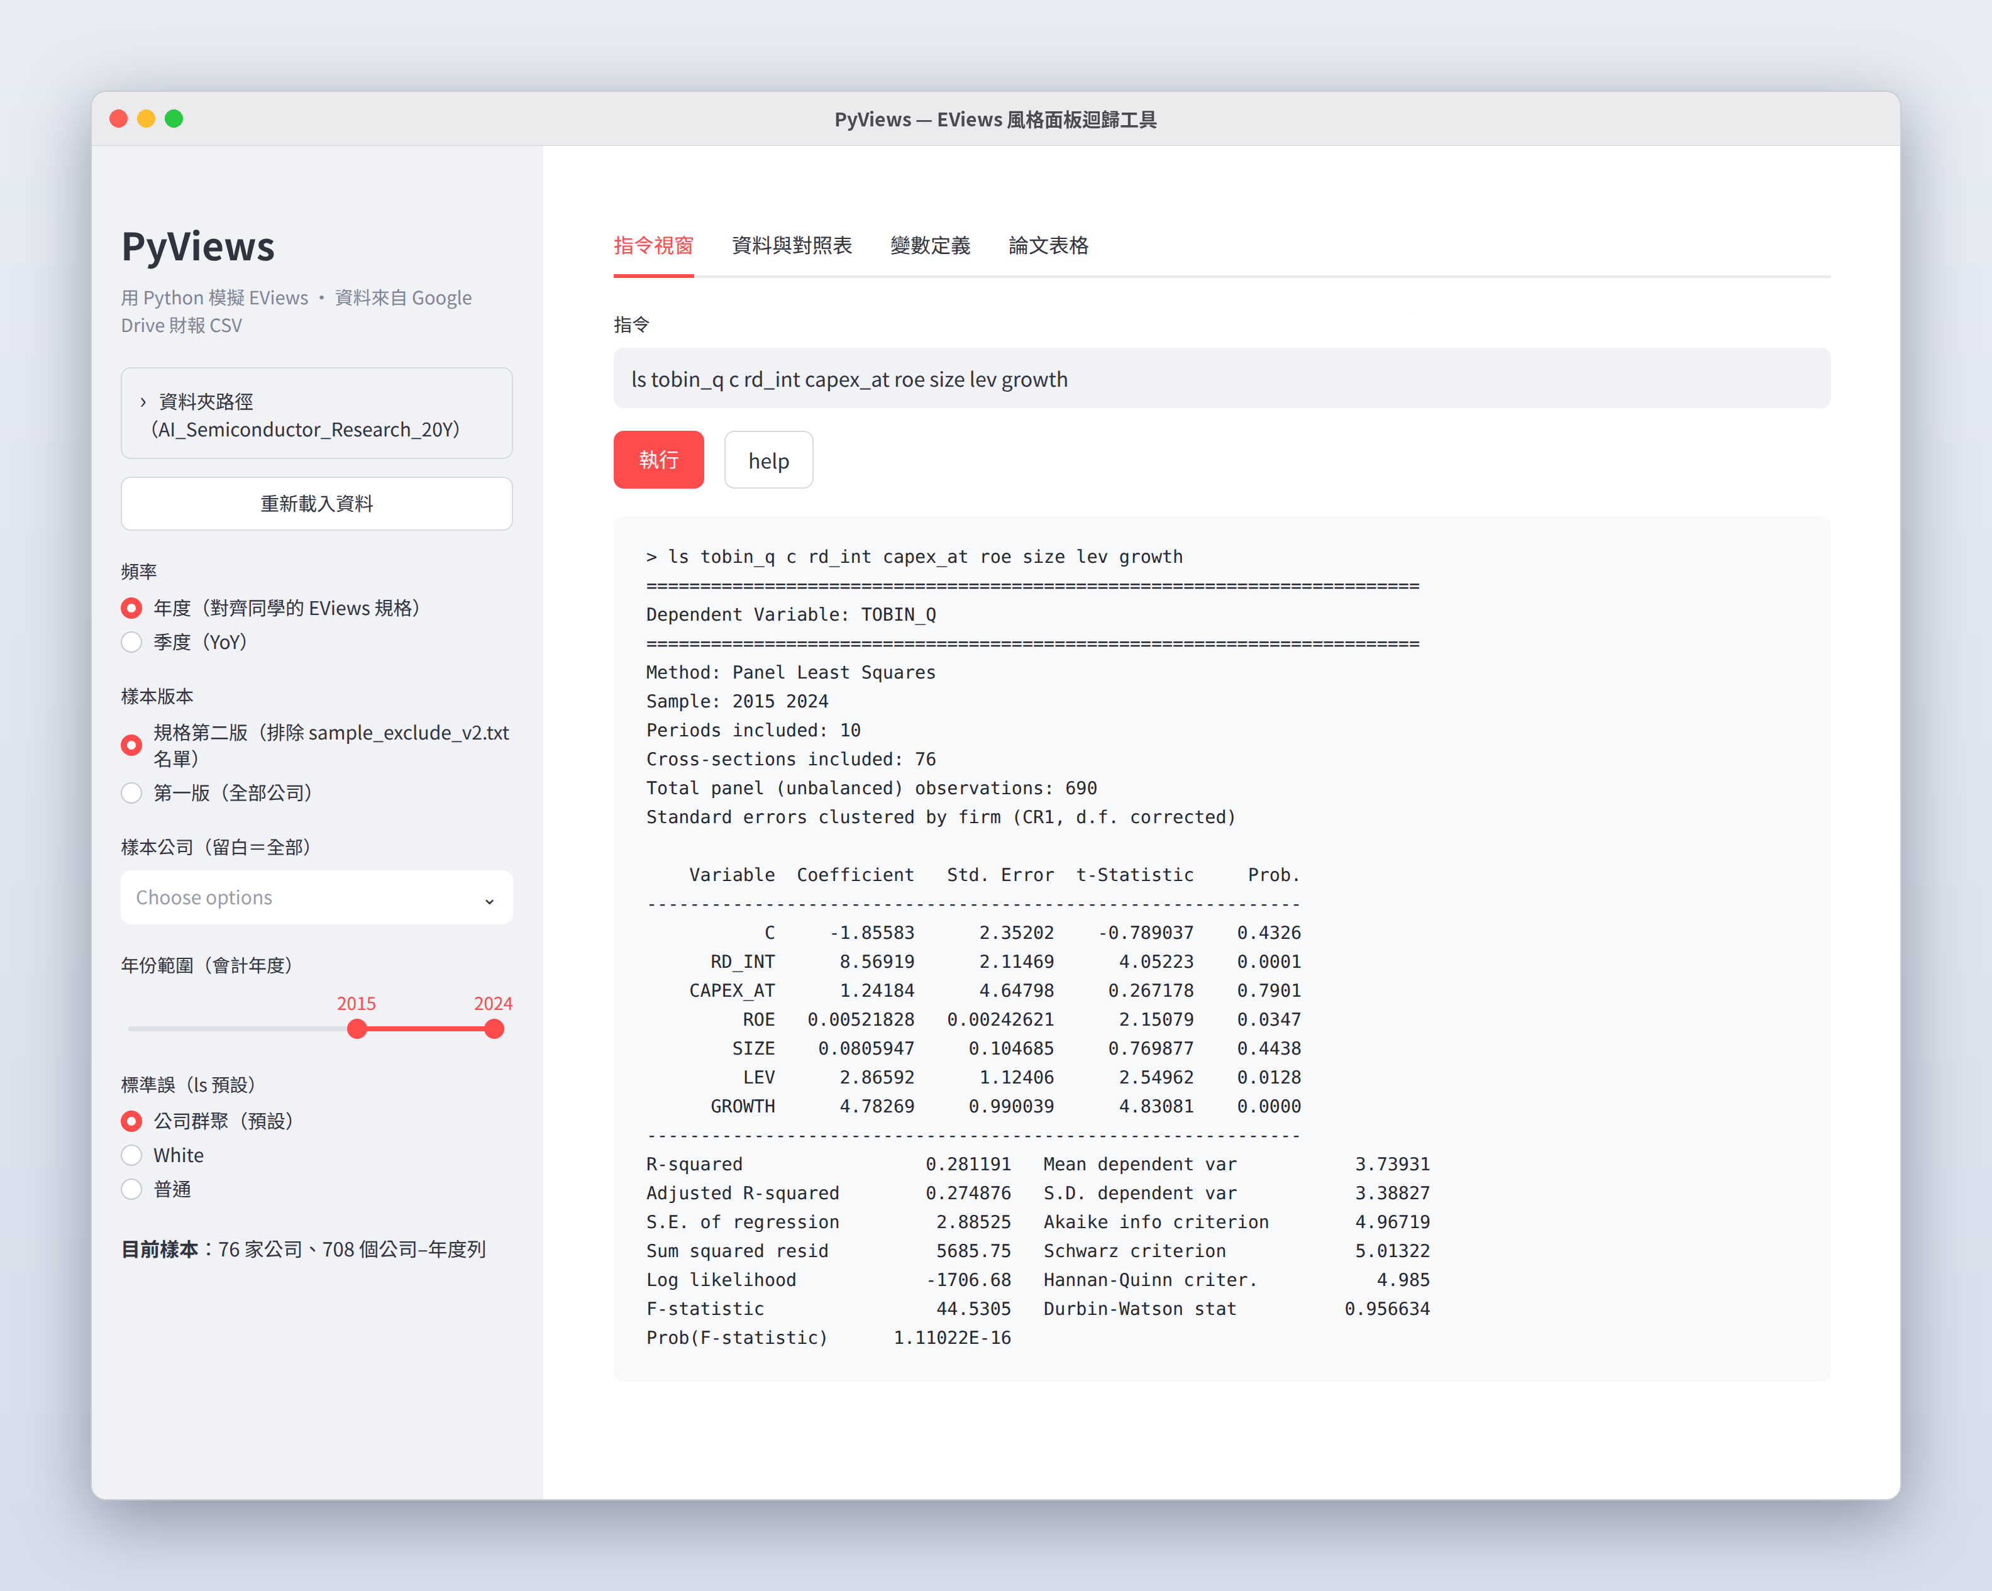Viewport: 1992px width, 1591px height.
Task: Click into the 指令 command input field
Action: [x=1222, y=378]
